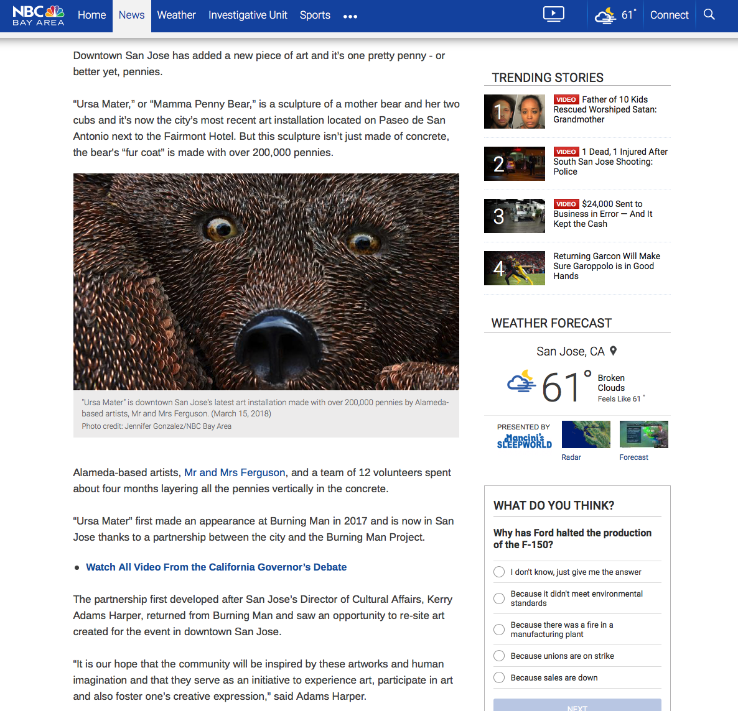The height and width of the screenshot is (711, 738).
Task: Open the Radar link
Action: (571, 457)
